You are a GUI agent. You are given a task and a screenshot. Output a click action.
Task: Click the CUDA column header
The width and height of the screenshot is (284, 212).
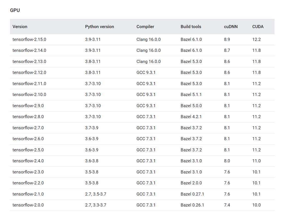pyautogui.click(x=258, y=27)
